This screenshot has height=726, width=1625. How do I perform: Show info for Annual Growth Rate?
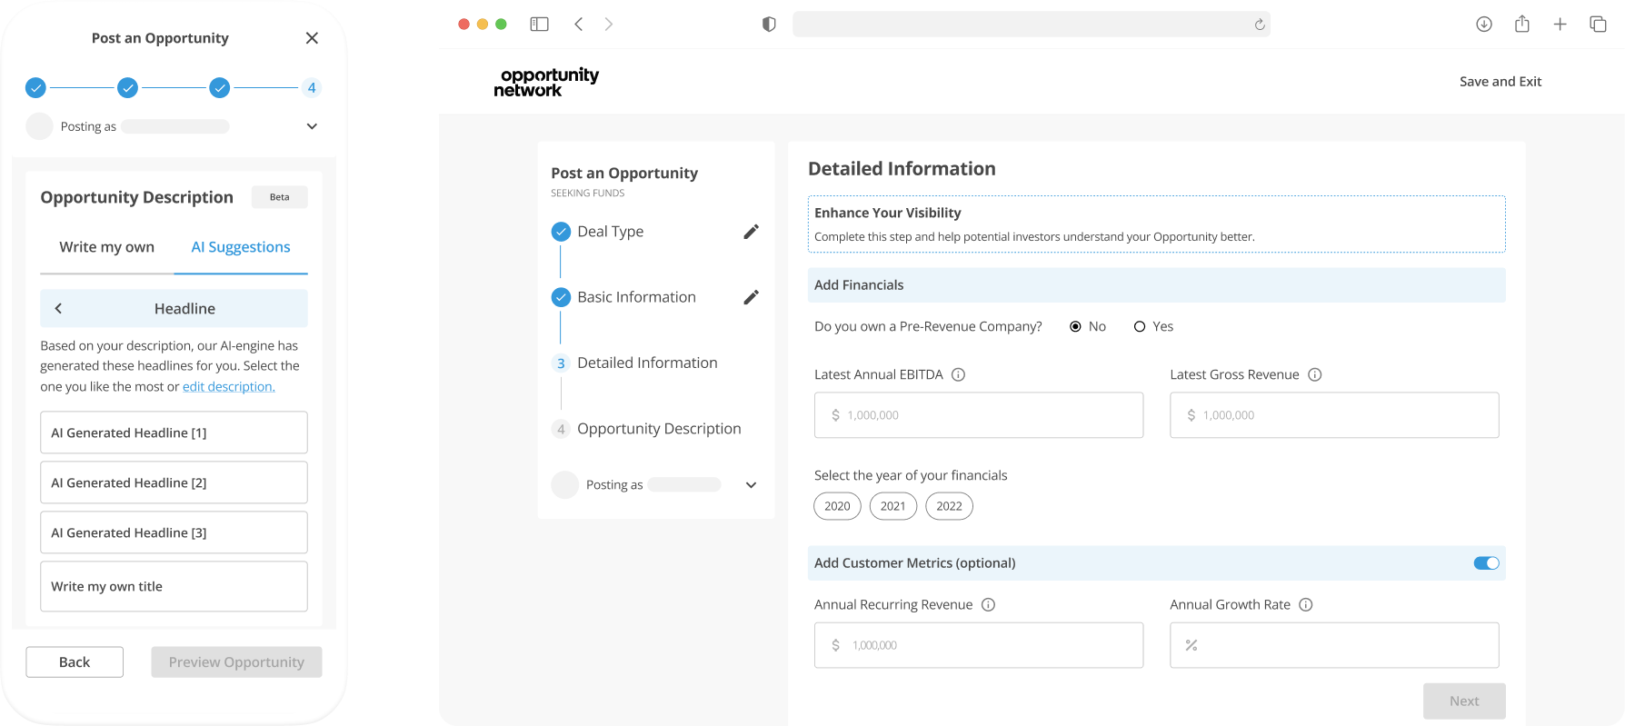click(1306, 604)
